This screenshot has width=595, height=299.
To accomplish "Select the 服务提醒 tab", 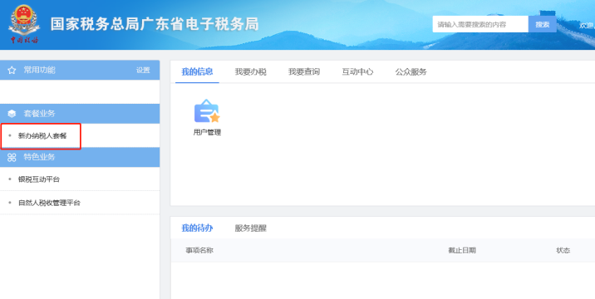I will click(x=250, y=228).
